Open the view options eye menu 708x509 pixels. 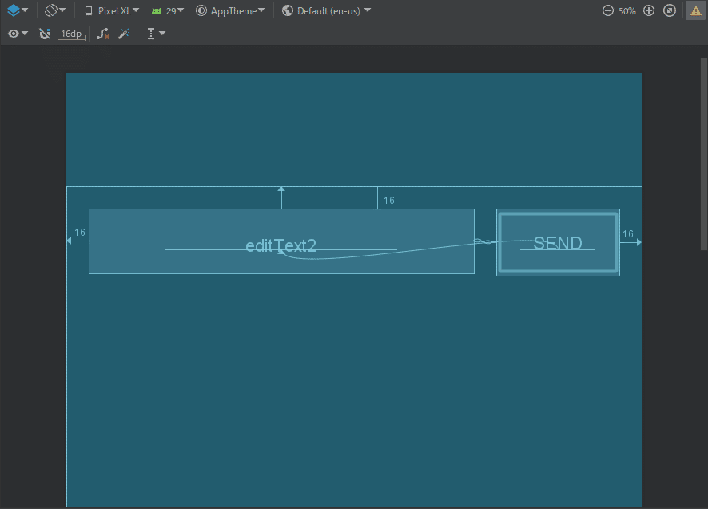coord(18,34)
